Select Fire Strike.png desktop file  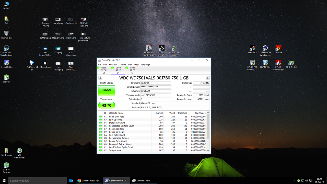click(58, 66)
